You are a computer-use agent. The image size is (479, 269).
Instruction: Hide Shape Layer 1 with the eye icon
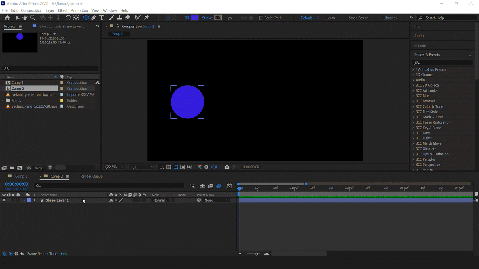(4, 200)
